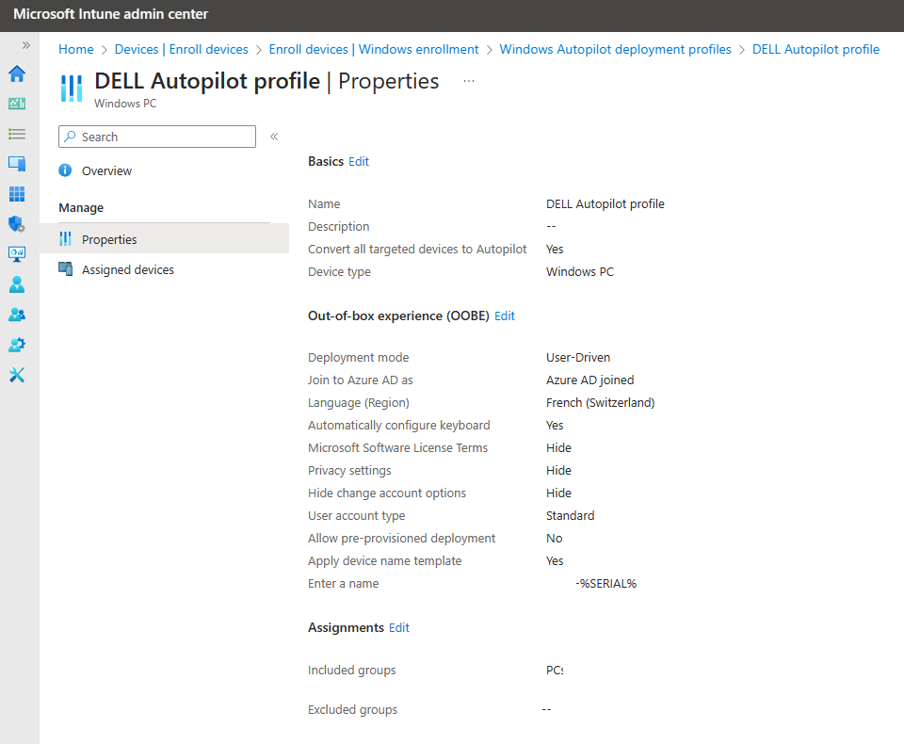Open All services list icon
This screenshot has width=904, height=744.
coord(17,134)
